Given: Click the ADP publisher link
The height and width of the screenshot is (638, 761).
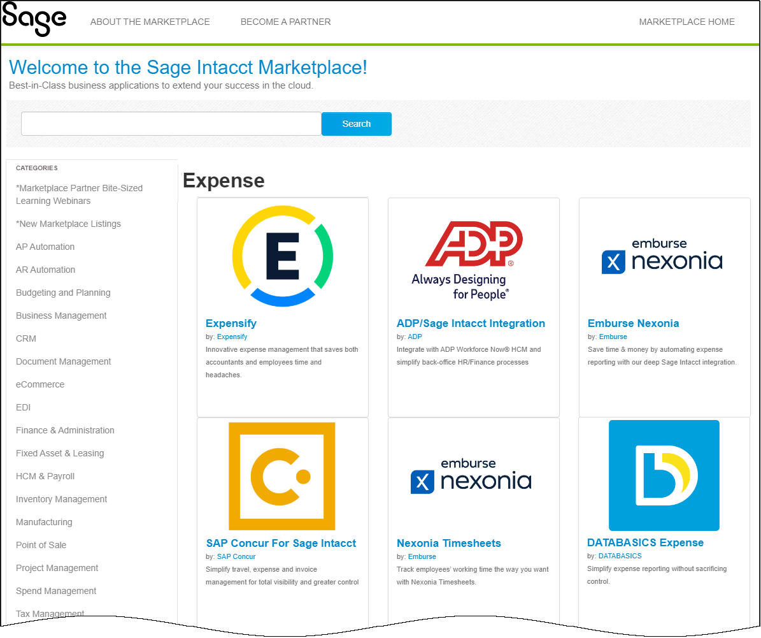Looking at the screenshot, I should tap(415, 337).
